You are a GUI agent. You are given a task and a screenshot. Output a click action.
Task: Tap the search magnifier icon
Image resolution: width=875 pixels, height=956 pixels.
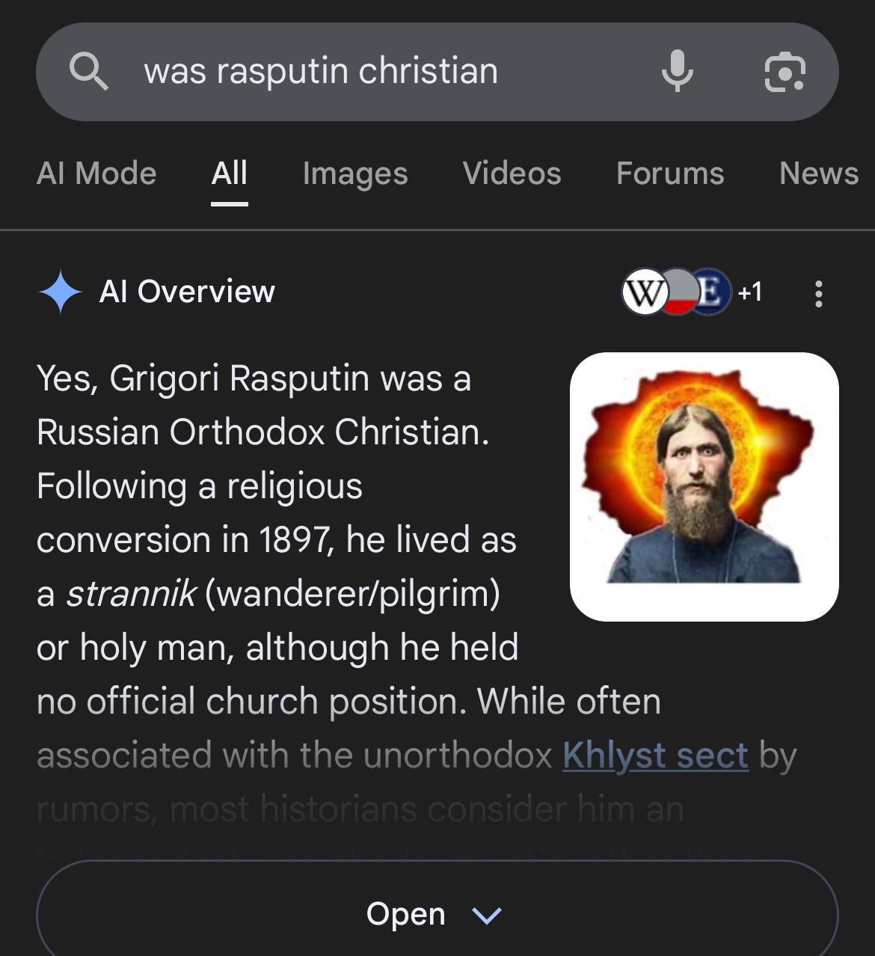tap(89, 72)
